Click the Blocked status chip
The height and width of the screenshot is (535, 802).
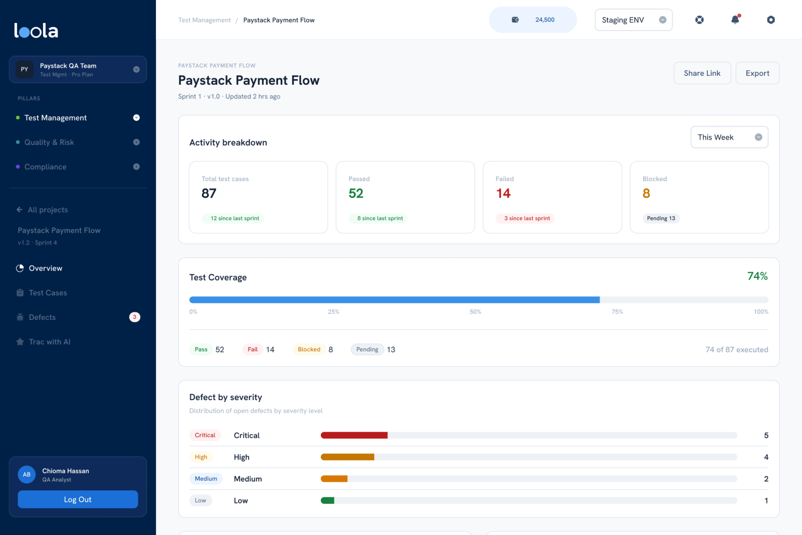(309, 349)
